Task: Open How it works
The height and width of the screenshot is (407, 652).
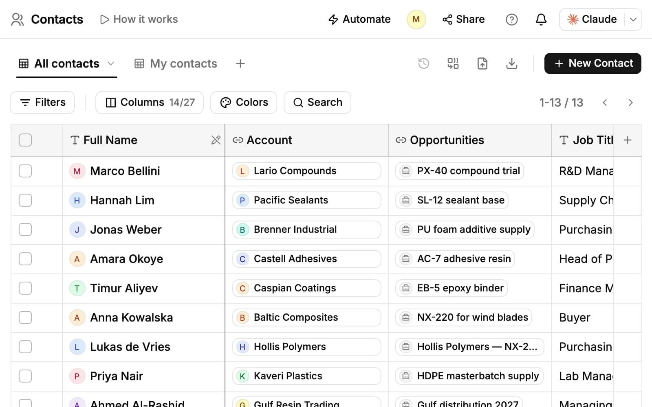Action: tap(139, 19)
